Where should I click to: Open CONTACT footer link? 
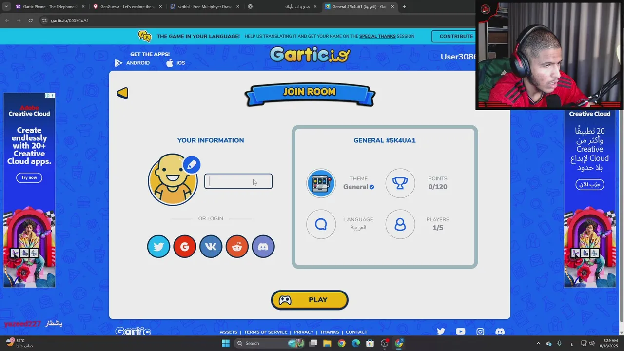pyautogui.click(x=356, y=332)
